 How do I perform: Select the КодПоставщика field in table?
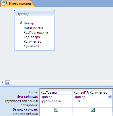(x=36, y=32)
